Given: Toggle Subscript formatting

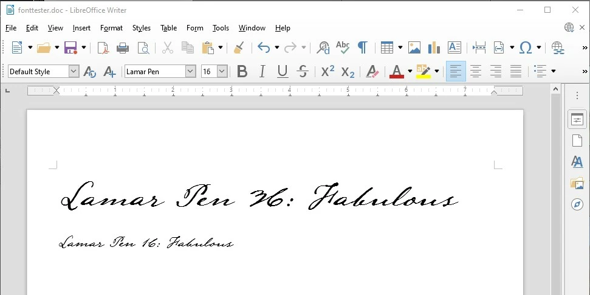Looking at the screenshot, I should pyautogui.click(x=348, y=72).
